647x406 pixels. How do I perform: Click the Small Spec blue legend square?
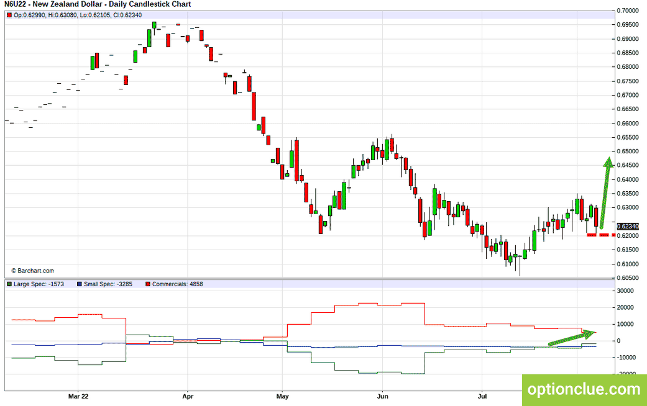[79, 284]
